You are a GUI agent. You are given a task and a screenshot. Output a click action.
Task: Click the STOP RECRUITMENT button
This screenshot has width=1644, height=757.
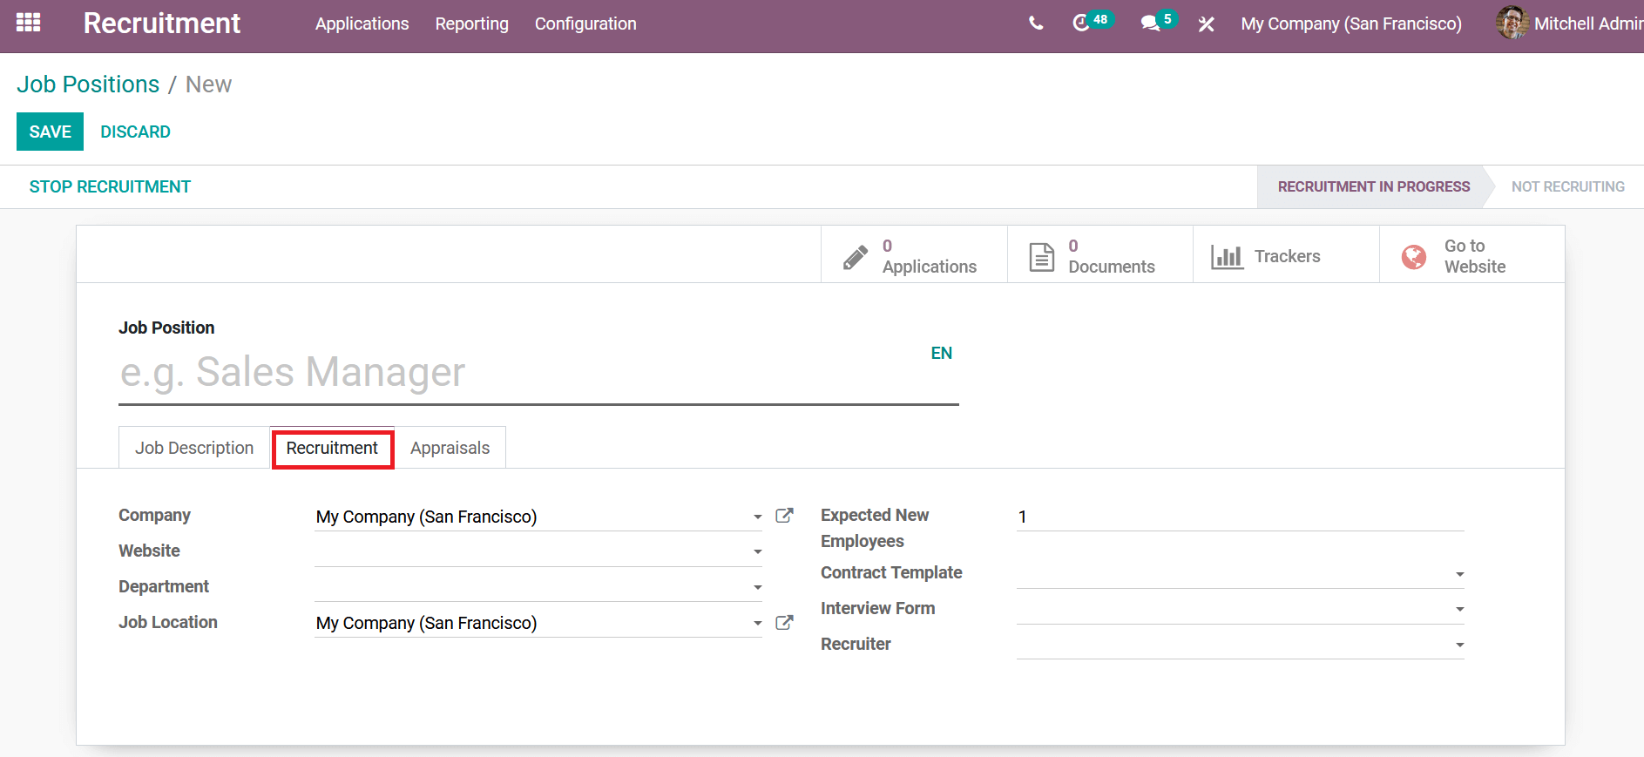pos(110,186)
